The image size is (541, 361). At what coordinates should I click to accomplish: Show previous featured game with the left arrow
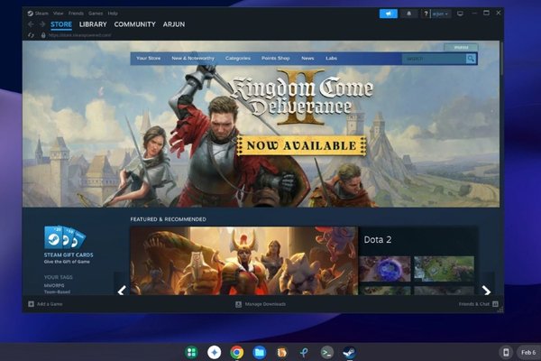[122, 291]
